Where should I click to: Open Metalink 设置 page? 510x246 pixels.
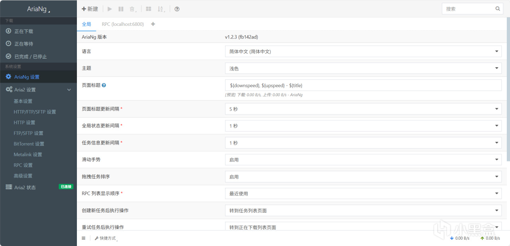click(28, 155)
